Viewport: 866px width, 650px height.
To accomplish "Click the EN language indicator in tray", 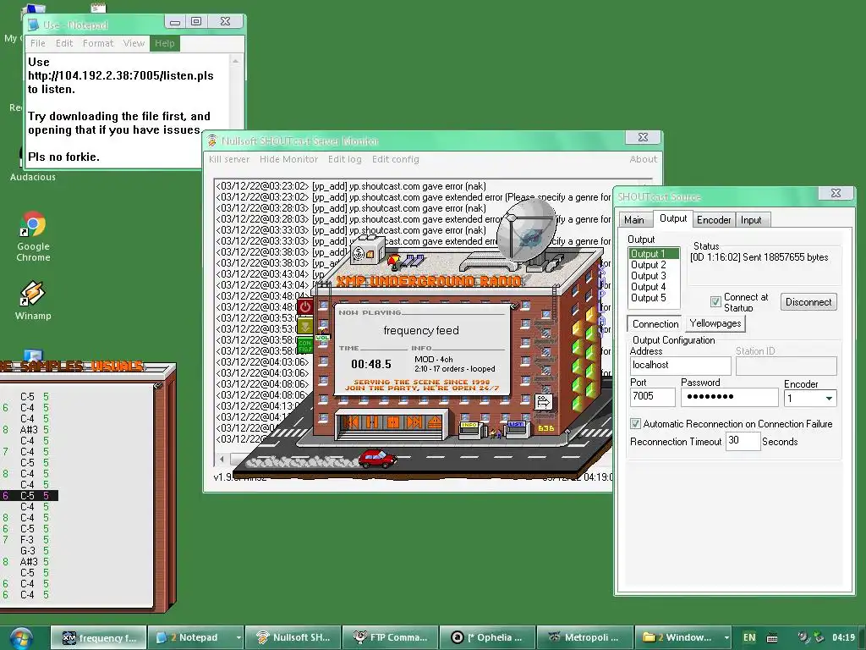I will 749,637.
